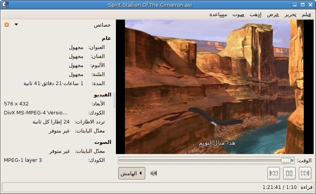
Task: Open the صوت (Sound) menu
Action: 238,15
